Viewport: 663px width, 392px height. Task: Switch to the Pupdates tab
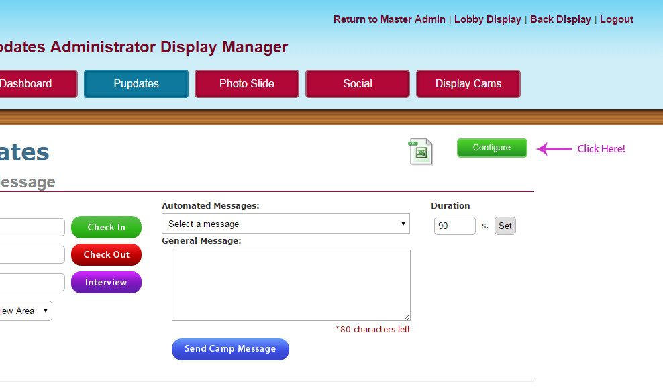click(136, 84)
